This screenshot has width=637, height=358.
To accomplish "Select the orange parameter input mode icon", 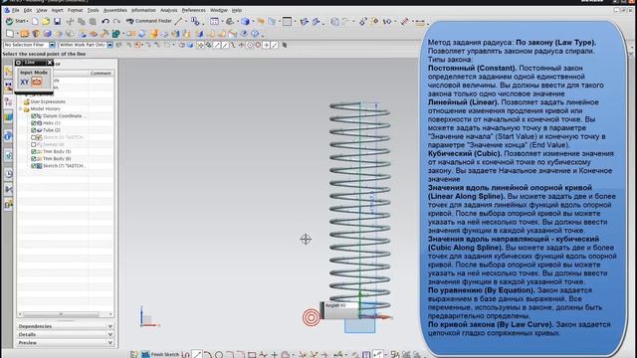I will (x=37, y=82).
